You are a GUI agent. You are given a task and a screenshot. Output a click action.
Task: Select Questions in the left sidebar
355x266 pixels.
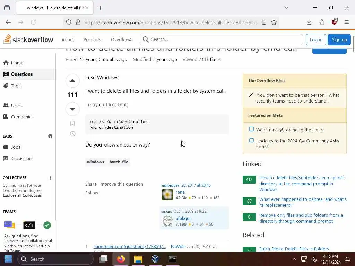click(x=28, y=74)
